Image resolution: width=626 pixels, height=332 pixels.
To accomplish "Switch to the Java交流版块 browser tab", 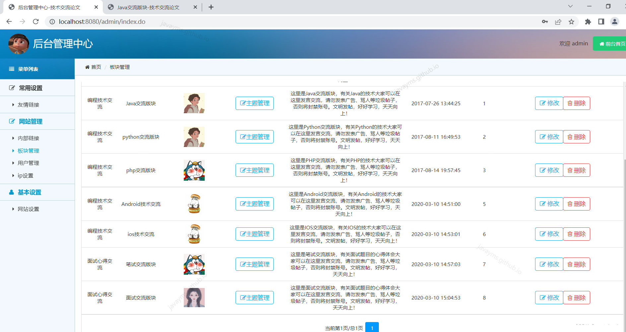I will (148, 7).
